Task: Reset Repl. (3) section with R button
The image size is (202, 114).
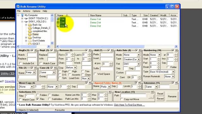Action: (x=55, y=50)
